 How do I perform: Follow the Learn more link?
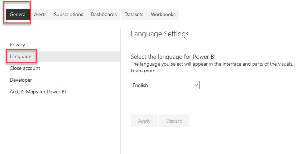143,71
